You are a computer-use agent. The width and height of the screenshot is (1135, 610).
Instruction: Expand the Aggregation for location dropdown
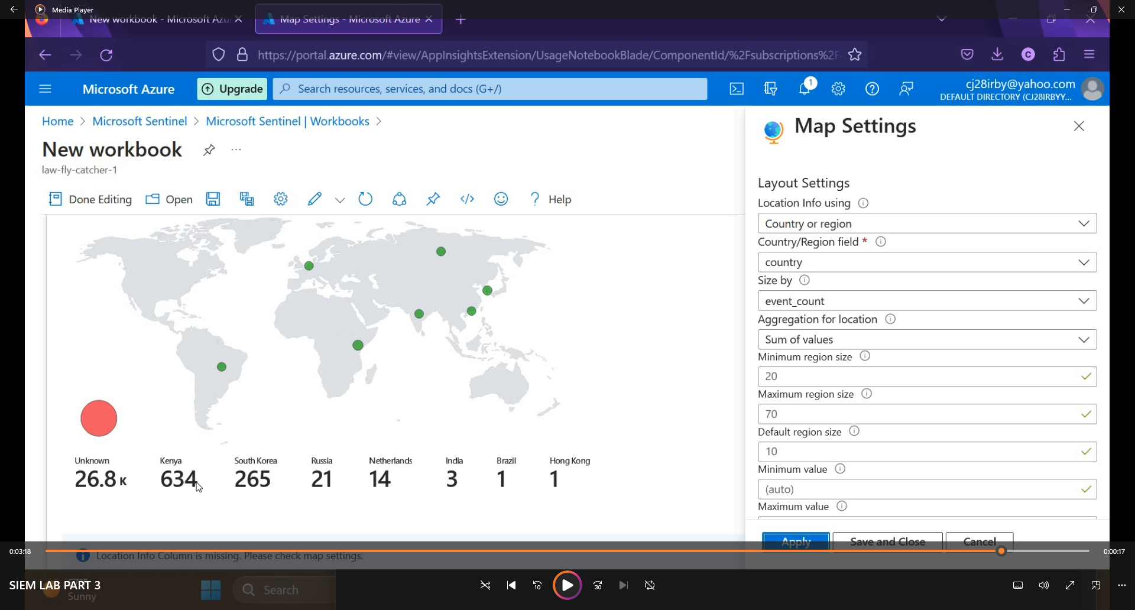[927, 340]
